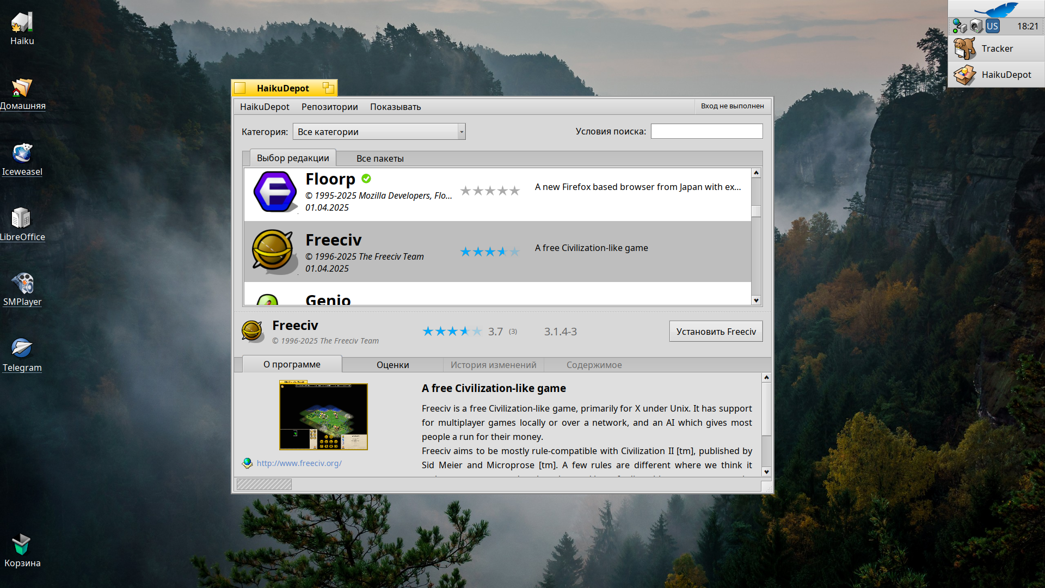Screen dimensions: 1045x588
Task: Click the US keyboard layout indicator
Action: [992, 26]
